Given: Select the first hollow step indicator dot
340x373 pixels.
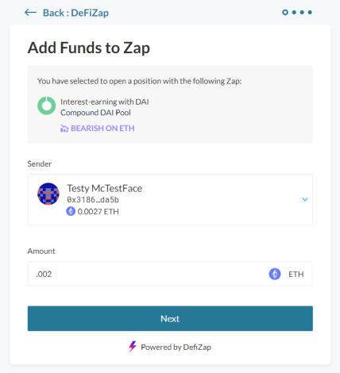Looking at the screenshot, I should point(285,12).
